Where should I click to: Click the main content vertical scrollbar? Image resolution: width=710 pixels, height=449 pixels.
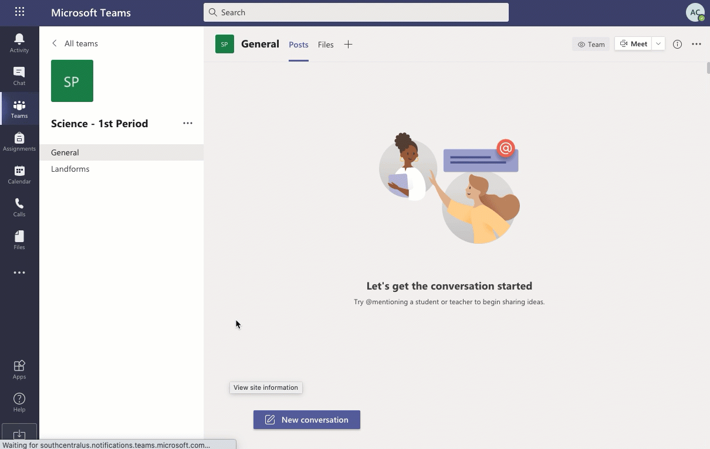(x=708, y=67)
